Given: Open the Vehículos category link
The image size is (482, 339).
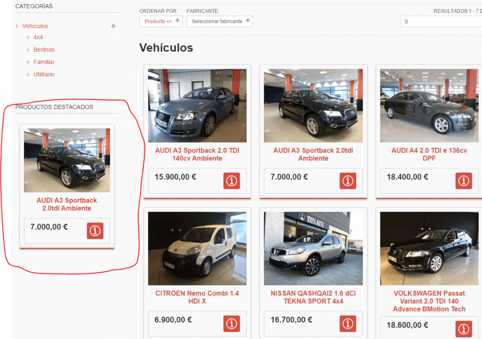Looking at the screenshot, I should pyautogui.click(x=35, y=26).
